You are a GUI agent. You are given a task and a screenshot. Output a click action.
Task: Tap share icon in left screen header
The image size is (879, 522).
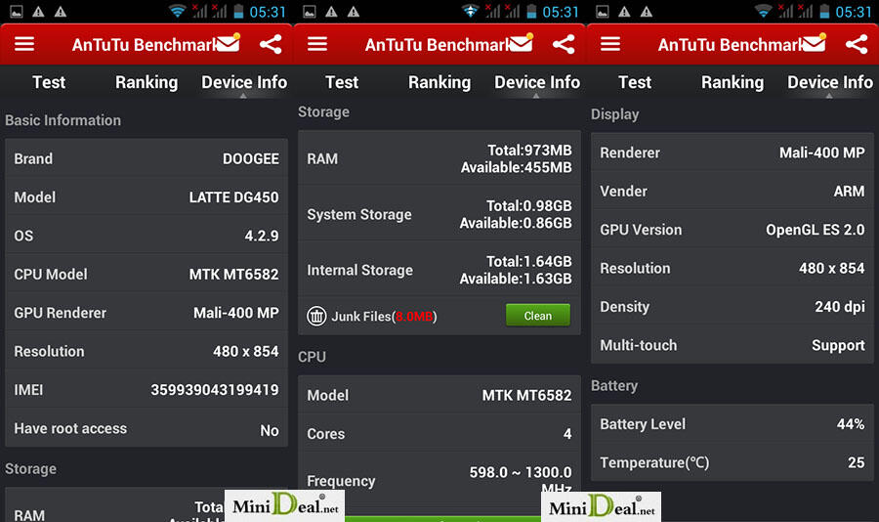271,44
